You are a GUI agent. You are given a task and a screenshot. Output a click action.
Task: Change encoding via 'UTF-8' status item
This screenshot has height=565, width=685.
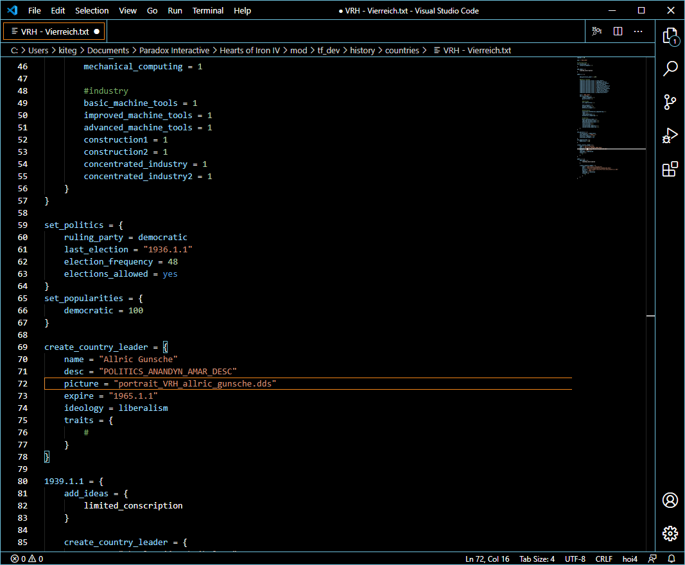[x=575, y=559]
